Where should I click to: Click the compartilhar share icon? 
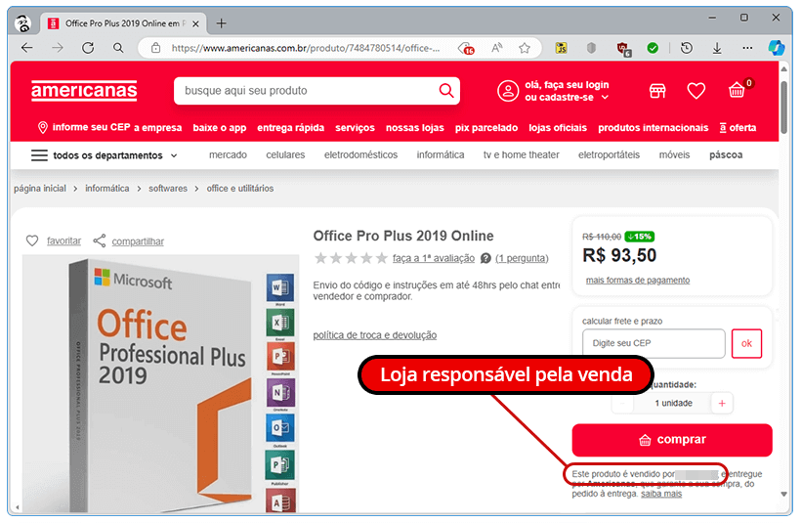99,240
